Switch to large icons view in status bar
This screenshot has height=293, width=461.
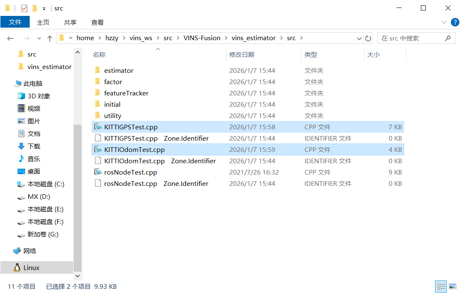click(x=453, y=287)
